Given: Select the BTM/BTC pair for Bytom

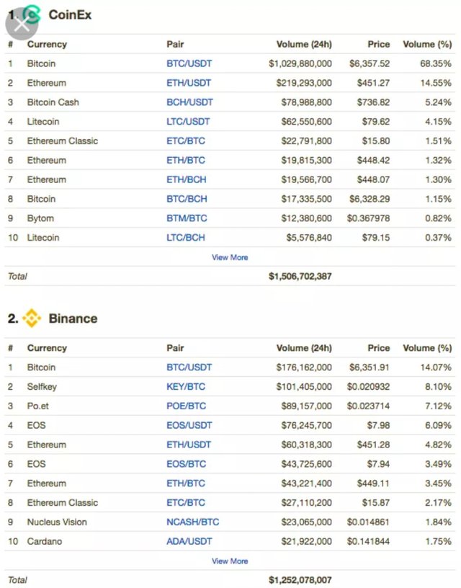Looking at the screenshot, I should (186, 218).
